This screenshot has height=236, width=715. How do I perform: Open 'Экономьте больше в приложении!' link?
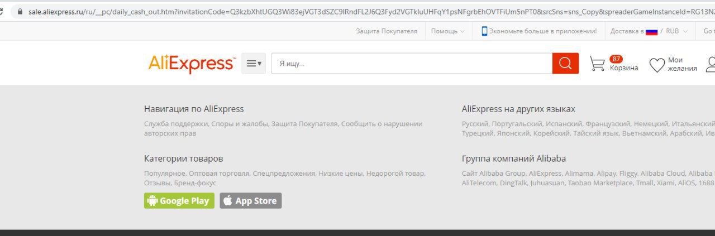tap(543, 31)
